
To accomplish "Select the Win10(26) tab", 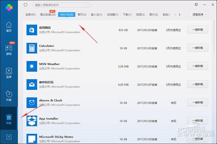I will point(67,15).
